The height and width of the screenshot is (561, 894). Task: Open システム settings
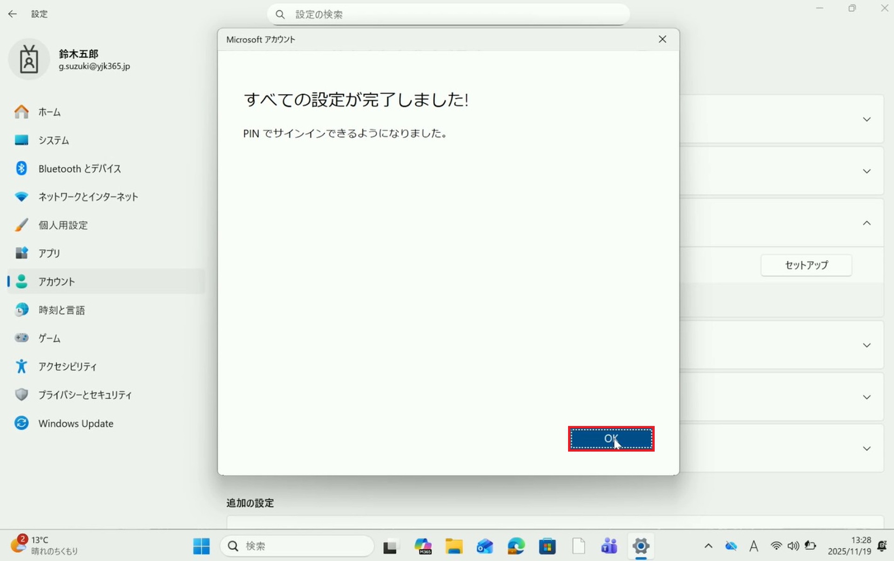click(53, 140)
